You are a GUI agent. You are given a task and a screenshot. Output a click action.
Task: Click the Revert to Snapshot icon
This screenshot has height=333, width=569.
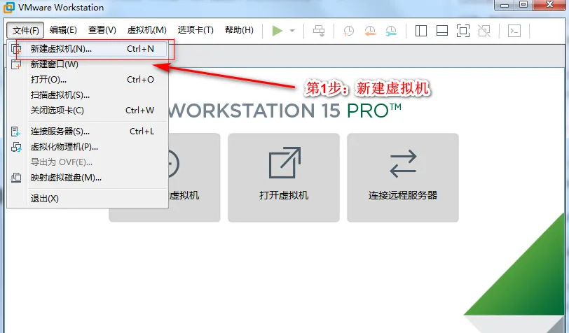tap(370, 31)
